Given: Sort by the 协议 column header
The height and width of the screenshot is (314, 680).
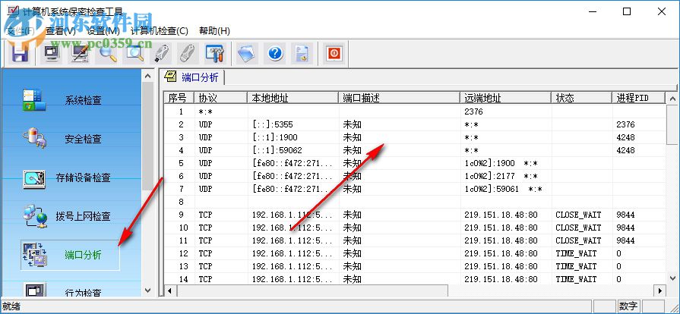Looking at the screenshot, I should click(x=221, y=98).
